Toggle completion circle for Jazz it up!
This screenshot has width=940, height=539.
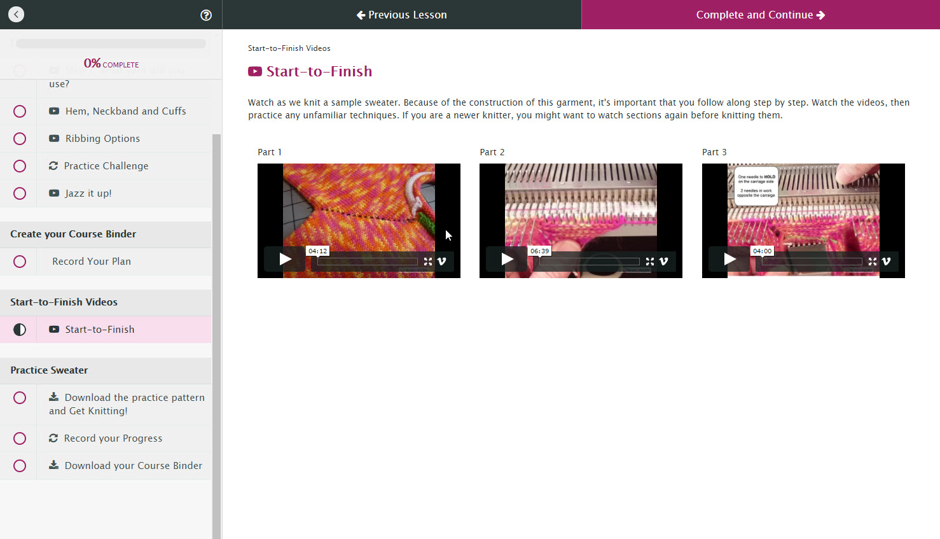click(x=20, y=193)
